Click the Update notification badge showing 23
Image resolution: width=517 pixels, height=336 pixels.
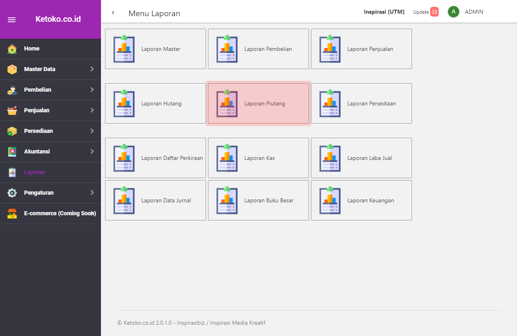434,12
